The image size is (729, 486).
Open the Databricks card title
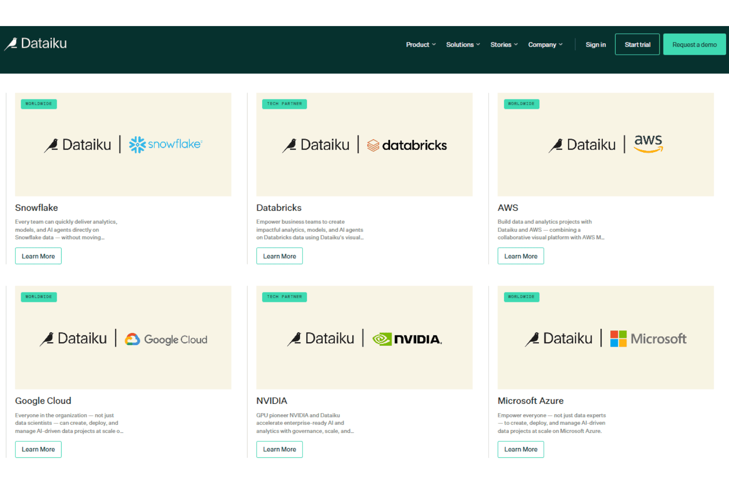tap(279, 208)
